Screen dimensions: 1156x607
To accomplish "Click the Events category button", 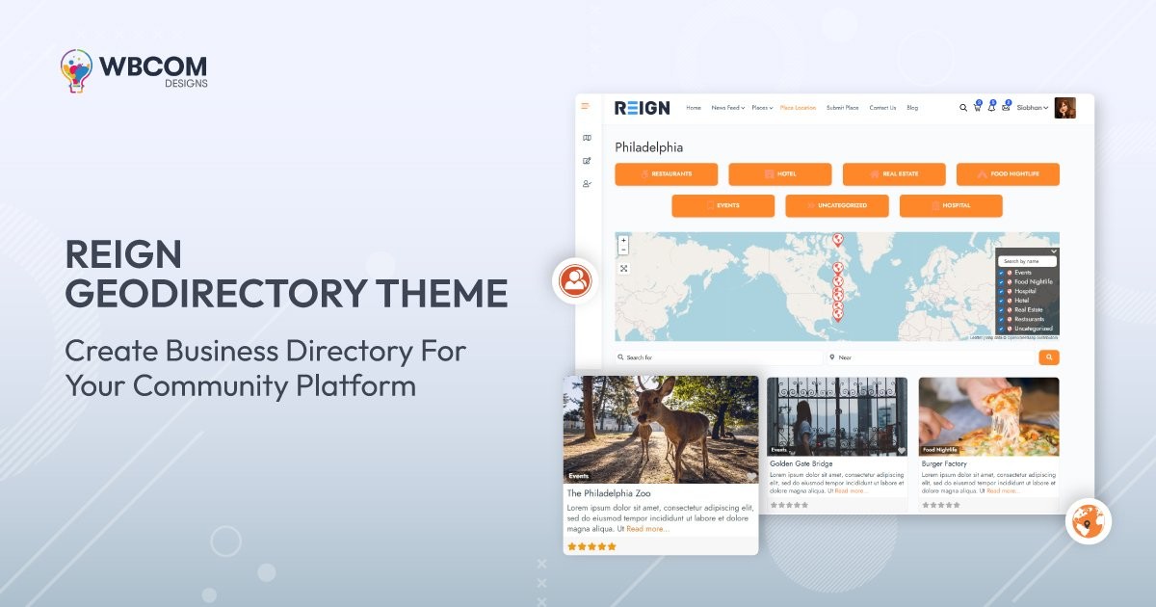I will 723,205.
